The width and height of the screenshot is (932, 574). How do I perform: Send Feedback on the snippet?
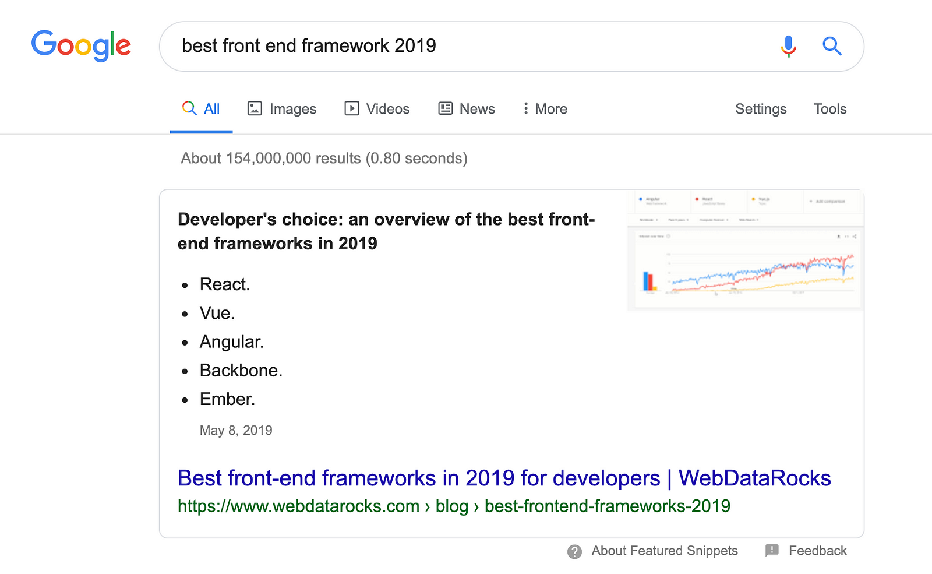818,551
